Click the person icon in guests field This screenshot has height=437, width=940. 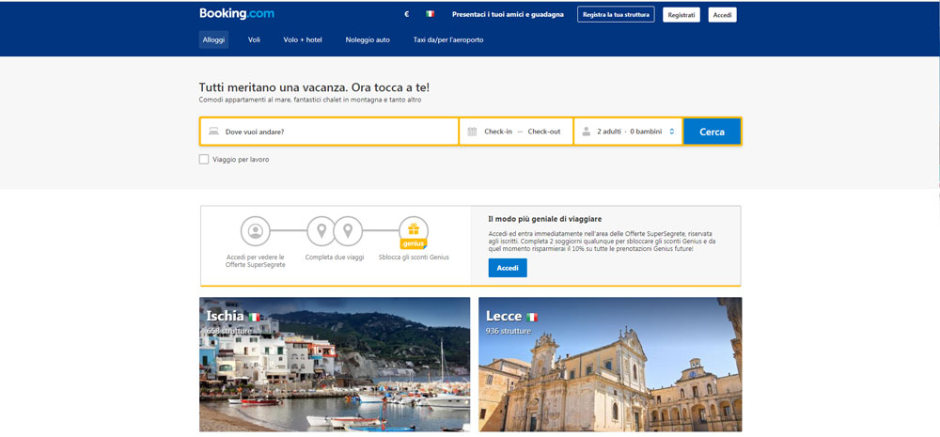click(587, 132)
